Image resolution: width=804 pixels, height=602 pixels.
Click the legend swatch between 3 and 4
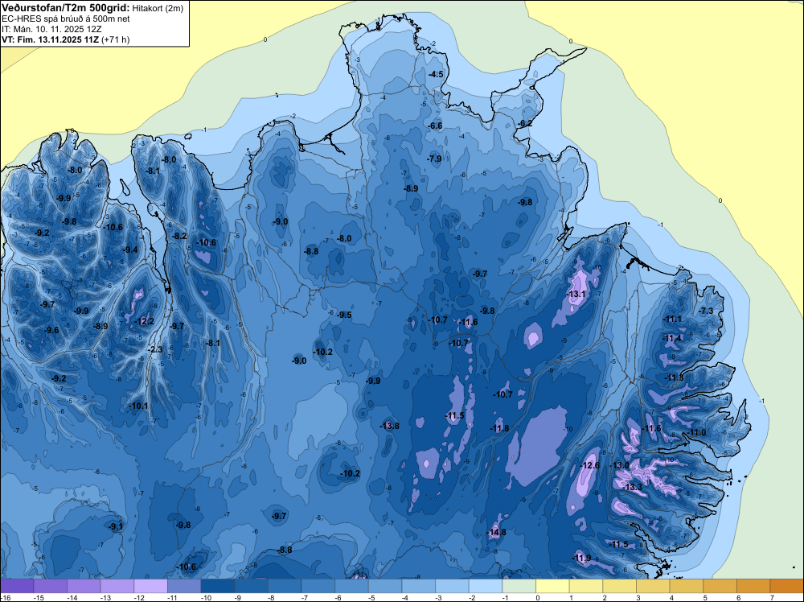(653, 586)
